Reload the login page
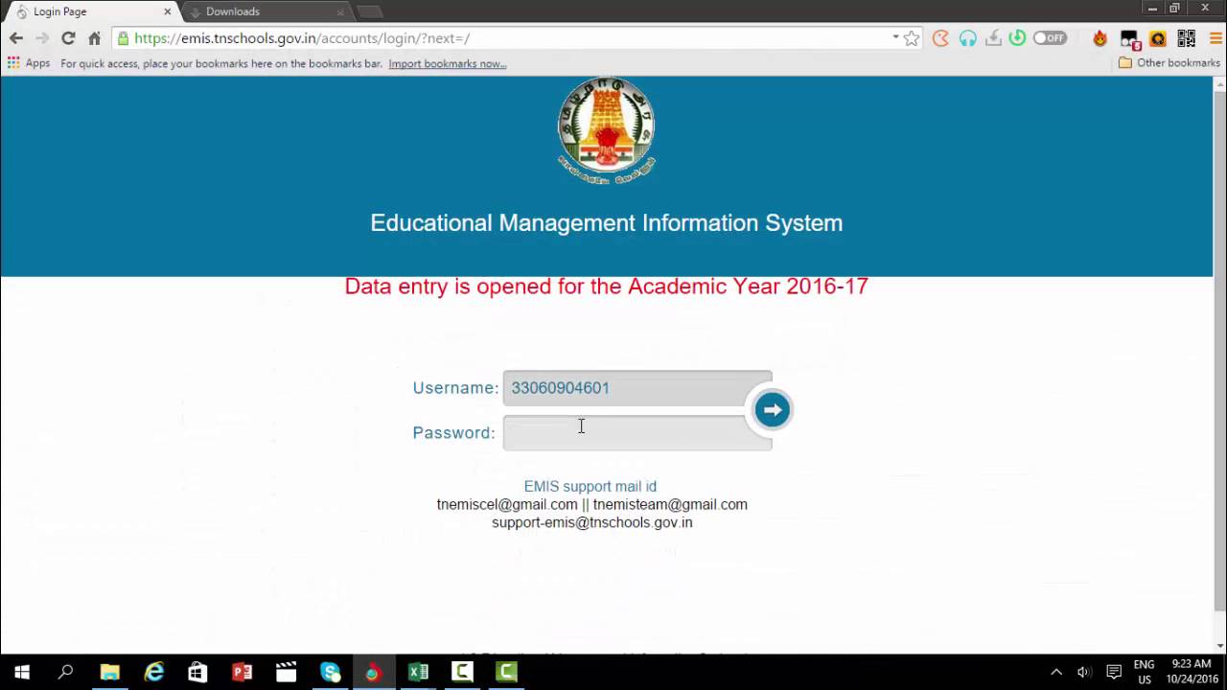This screenshot has height=690, width=1227. pos(67,38)
